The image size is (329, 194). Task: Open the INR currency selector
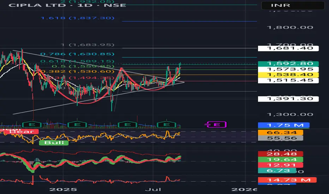point(293,5)
